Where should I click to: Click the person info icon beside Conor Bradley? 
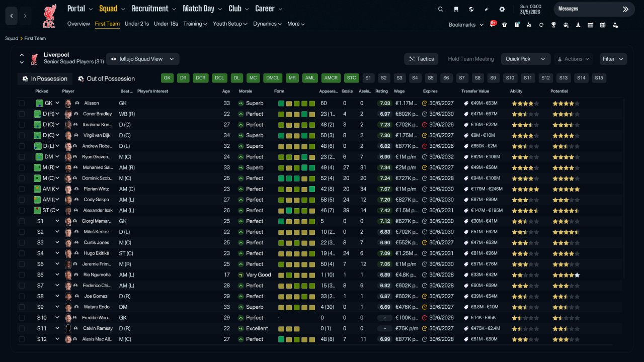[x=77, y=114]
